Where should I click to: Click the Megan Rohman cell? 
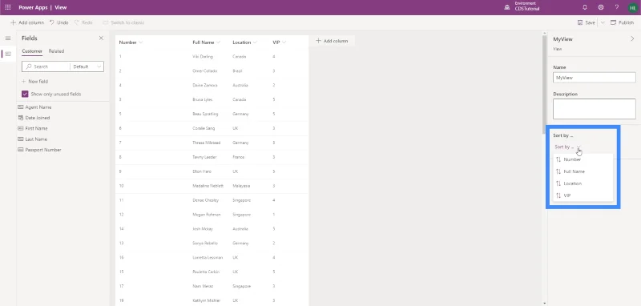[x=207, y=215]
